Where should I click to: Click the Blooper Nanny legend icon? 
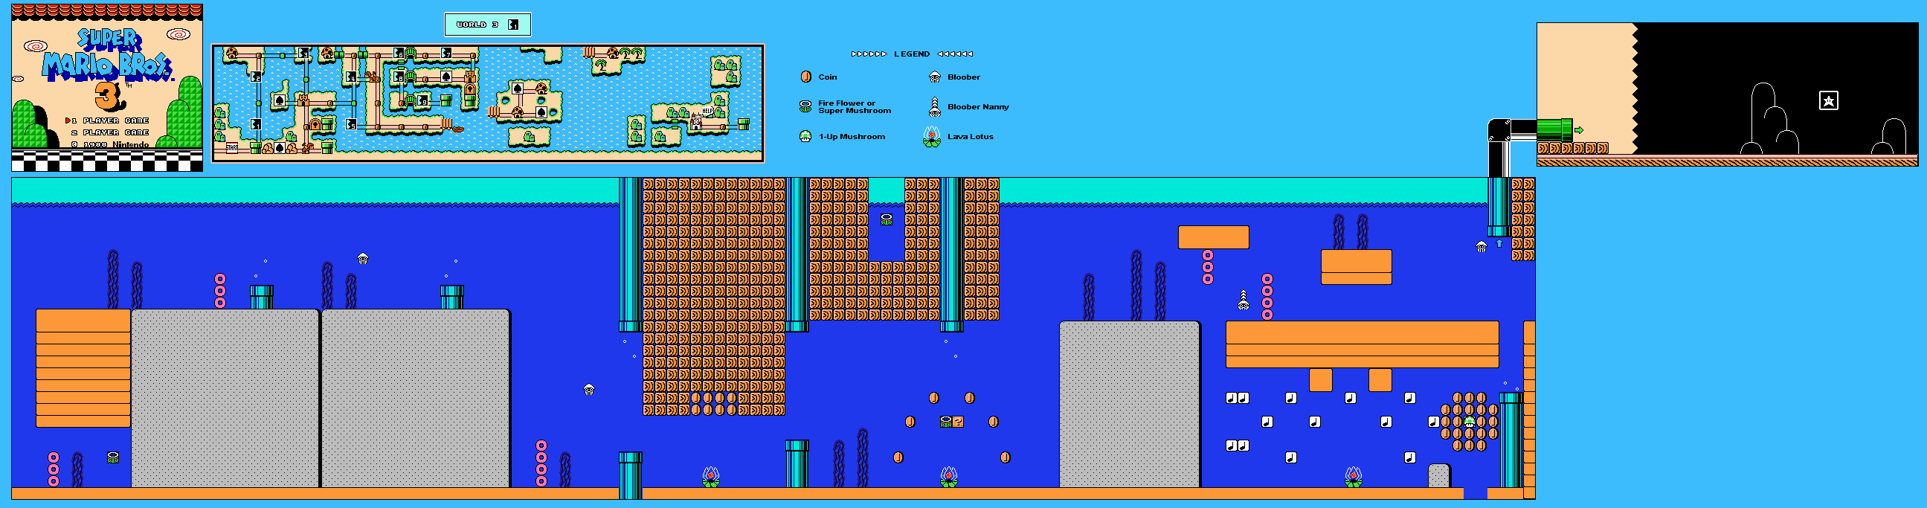pyautogui.click(x=934, y=107)
